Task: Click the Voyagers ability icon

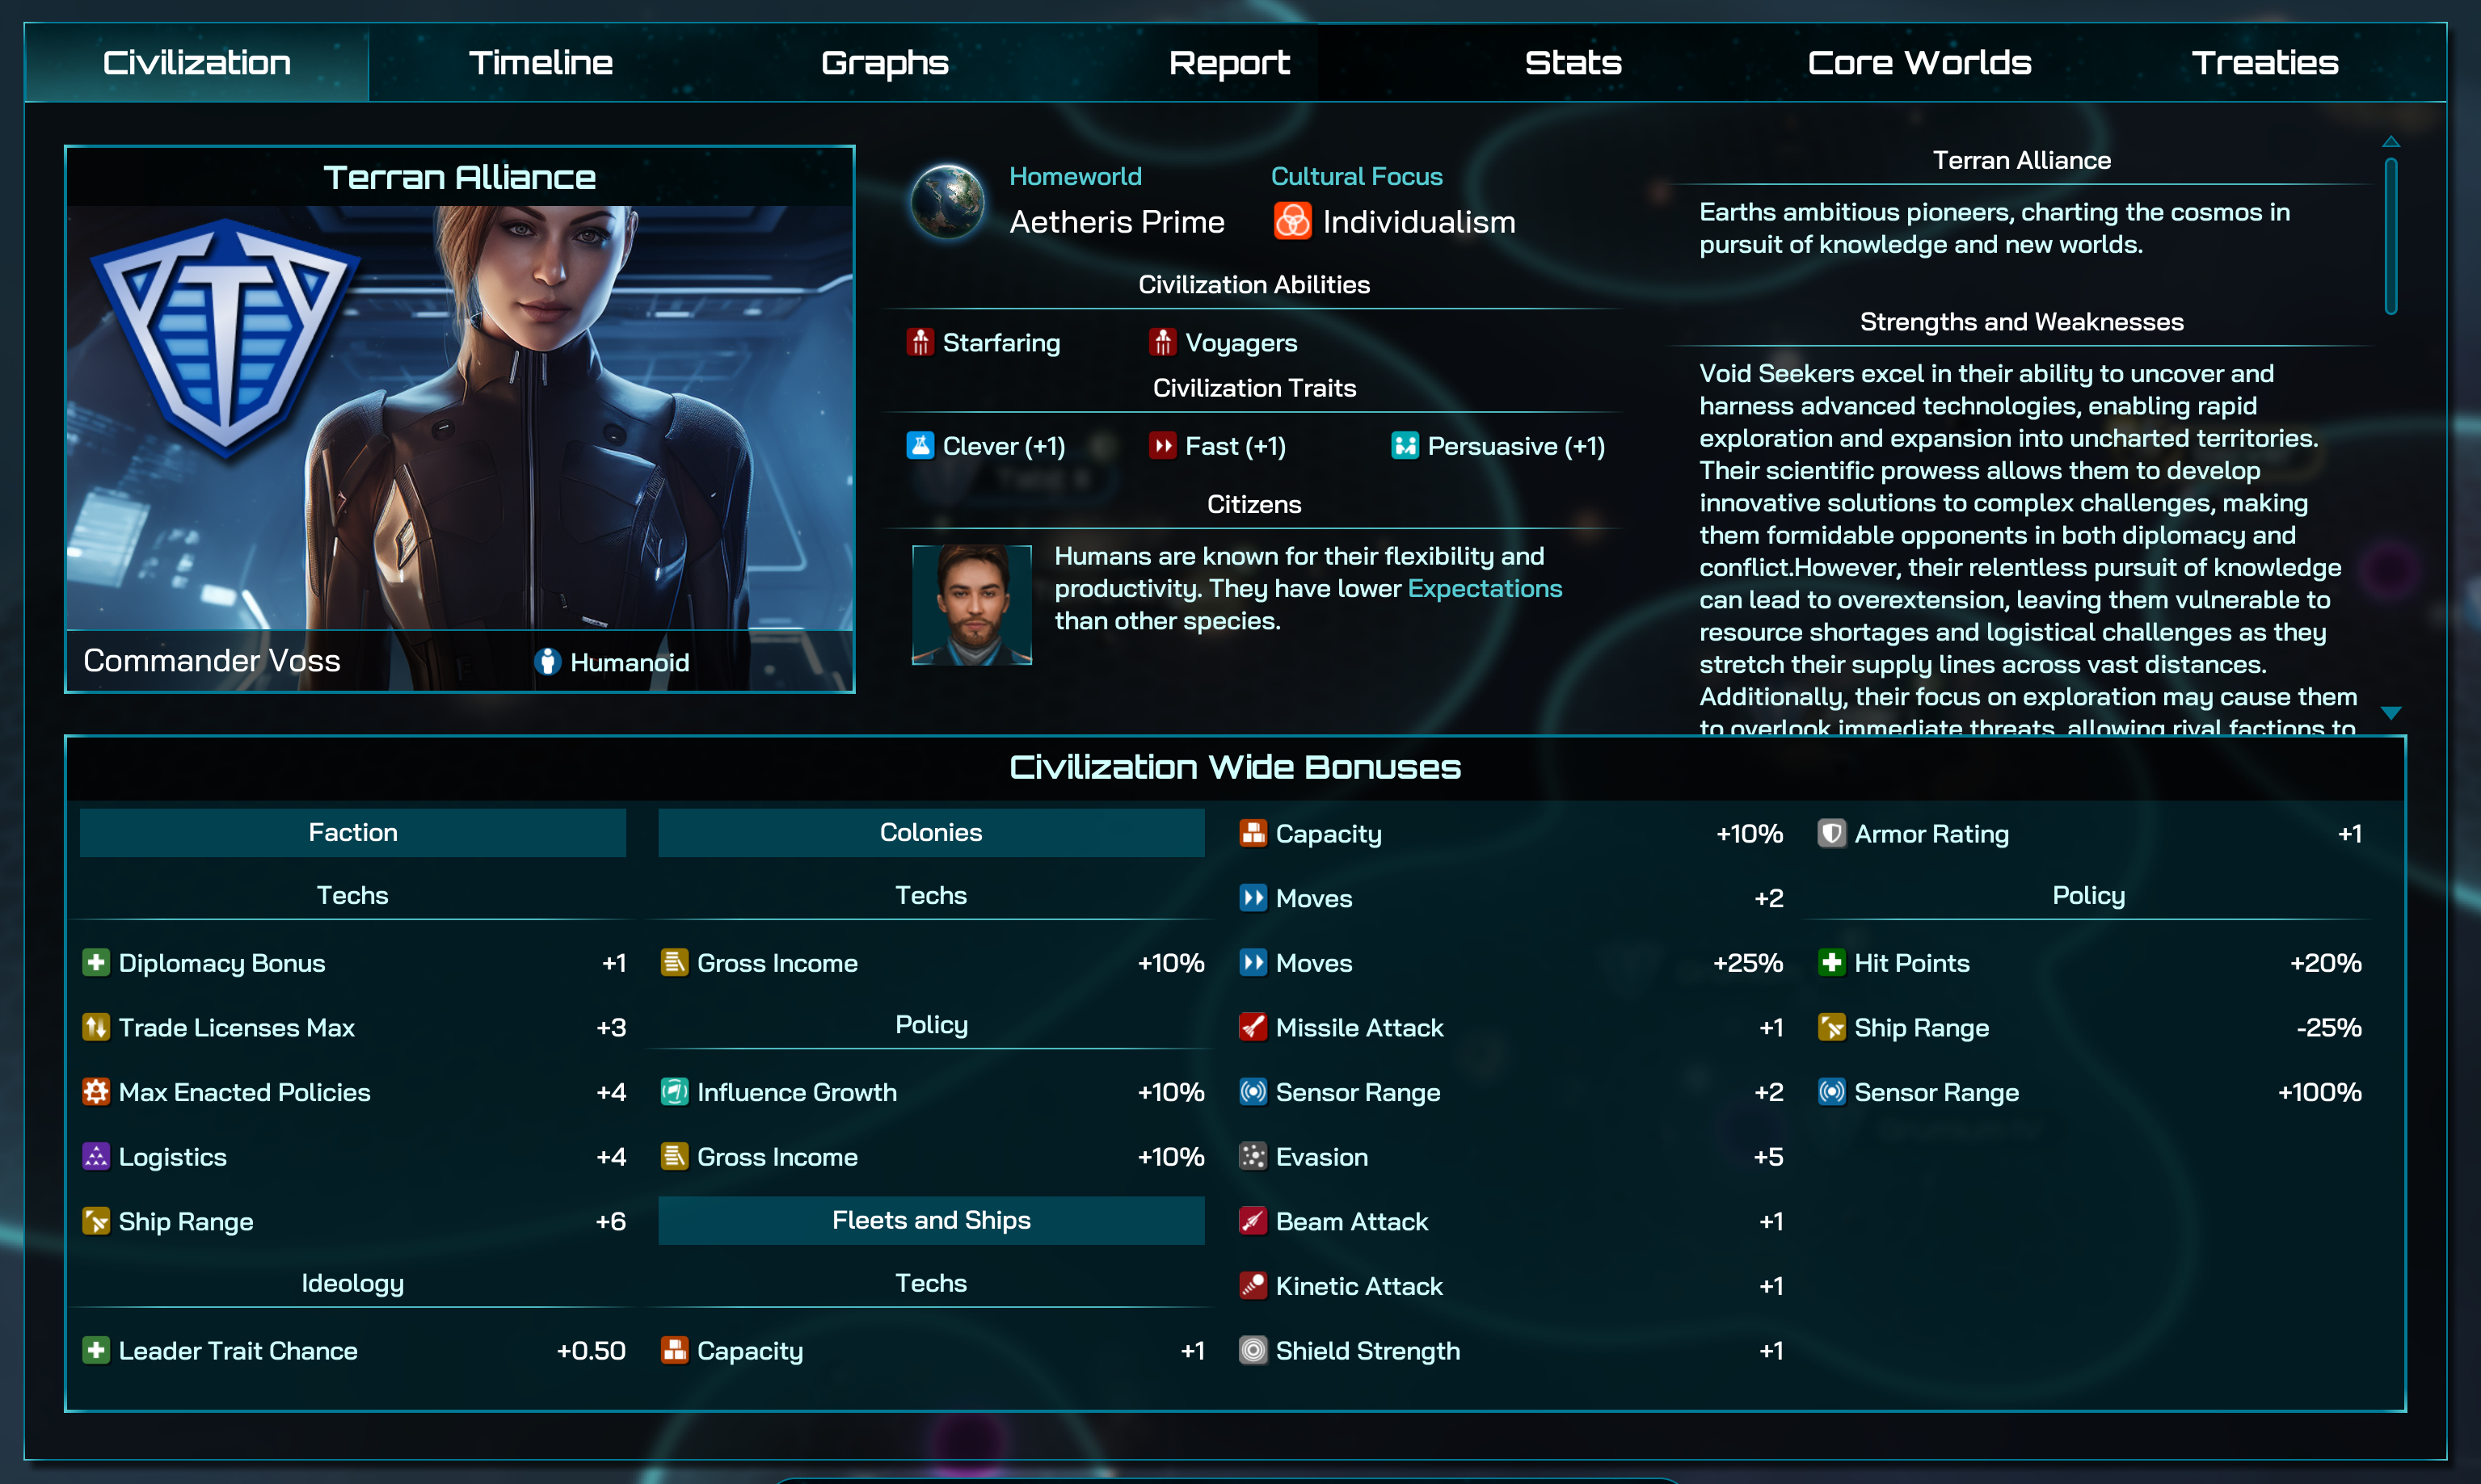Action: (x=1162, y=342)
